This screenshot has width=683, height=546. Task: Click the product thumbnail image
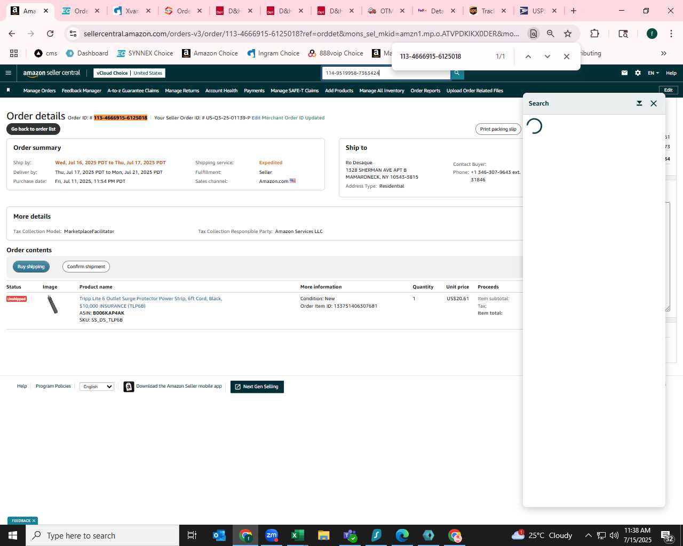[x=52, y=304]
